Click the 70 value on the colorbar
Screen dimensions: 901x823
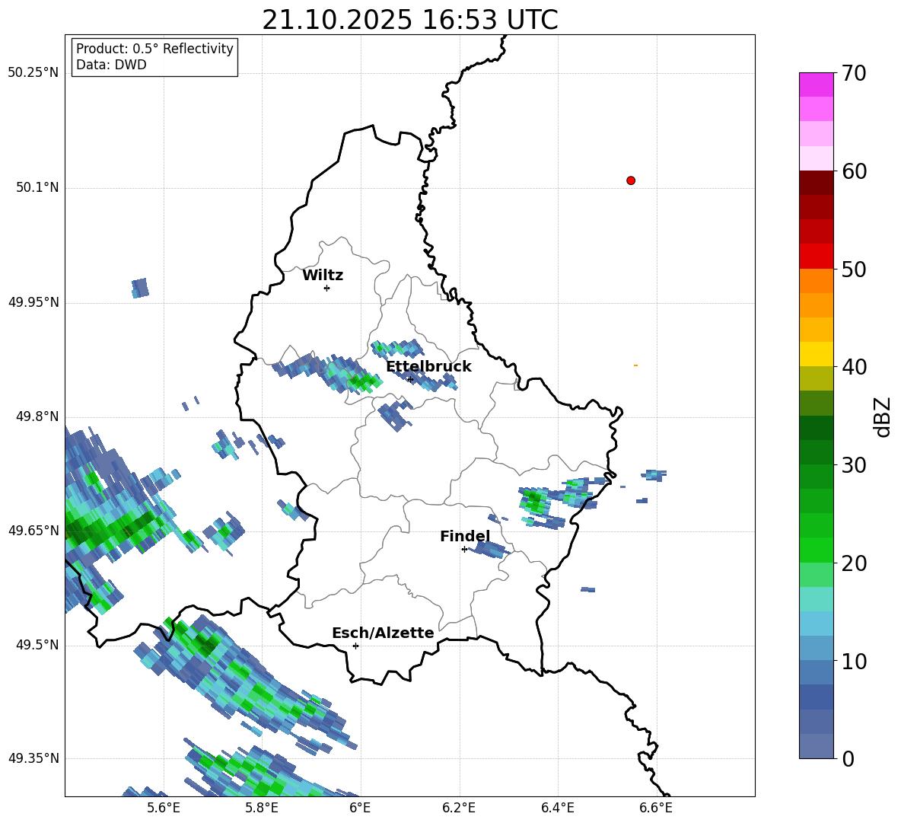[x=854, y=73]
